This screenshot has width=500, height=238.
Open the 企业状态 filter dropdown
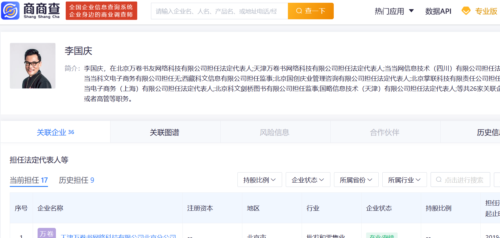point(308,180)
